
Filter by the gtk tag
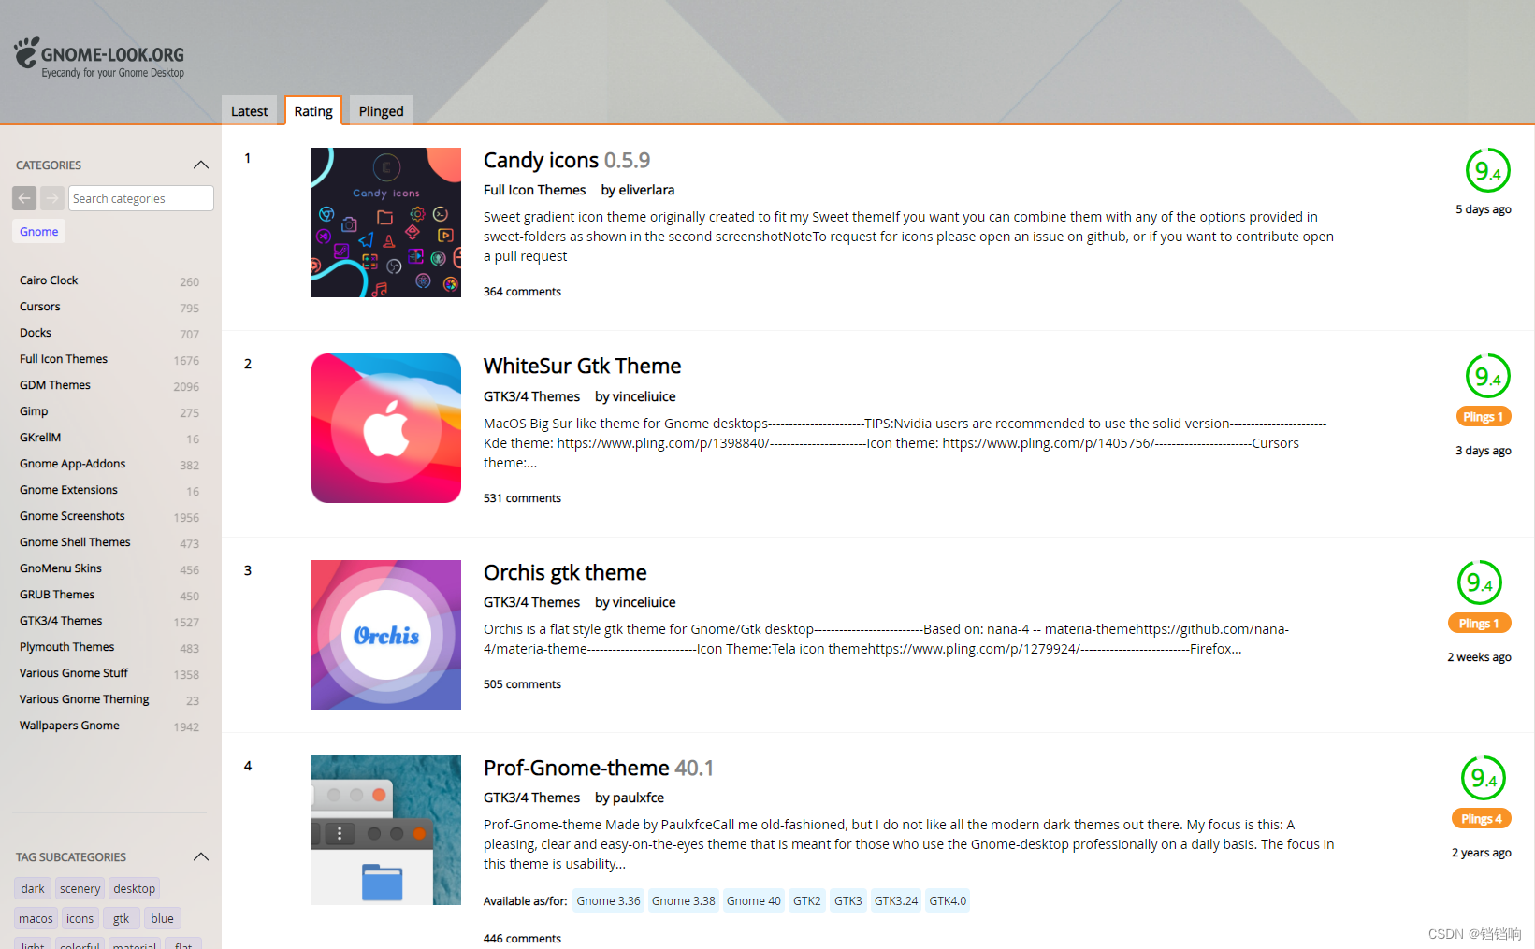[121, 918]
